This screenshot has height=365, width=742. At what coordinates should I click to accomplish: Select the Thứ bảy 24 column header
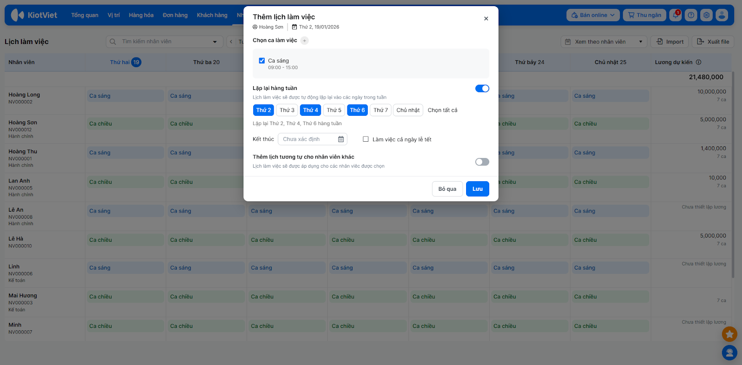pos(530,62)
